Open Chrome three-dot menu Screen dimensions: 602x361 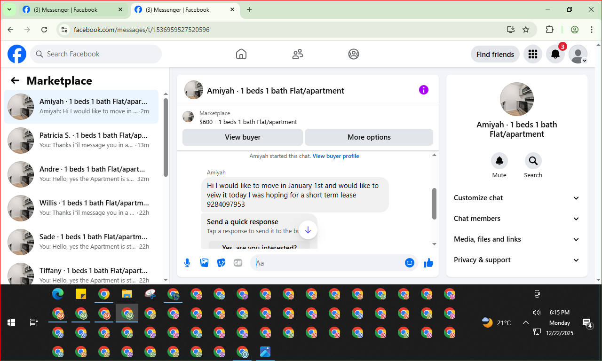(x=592, y=30)
